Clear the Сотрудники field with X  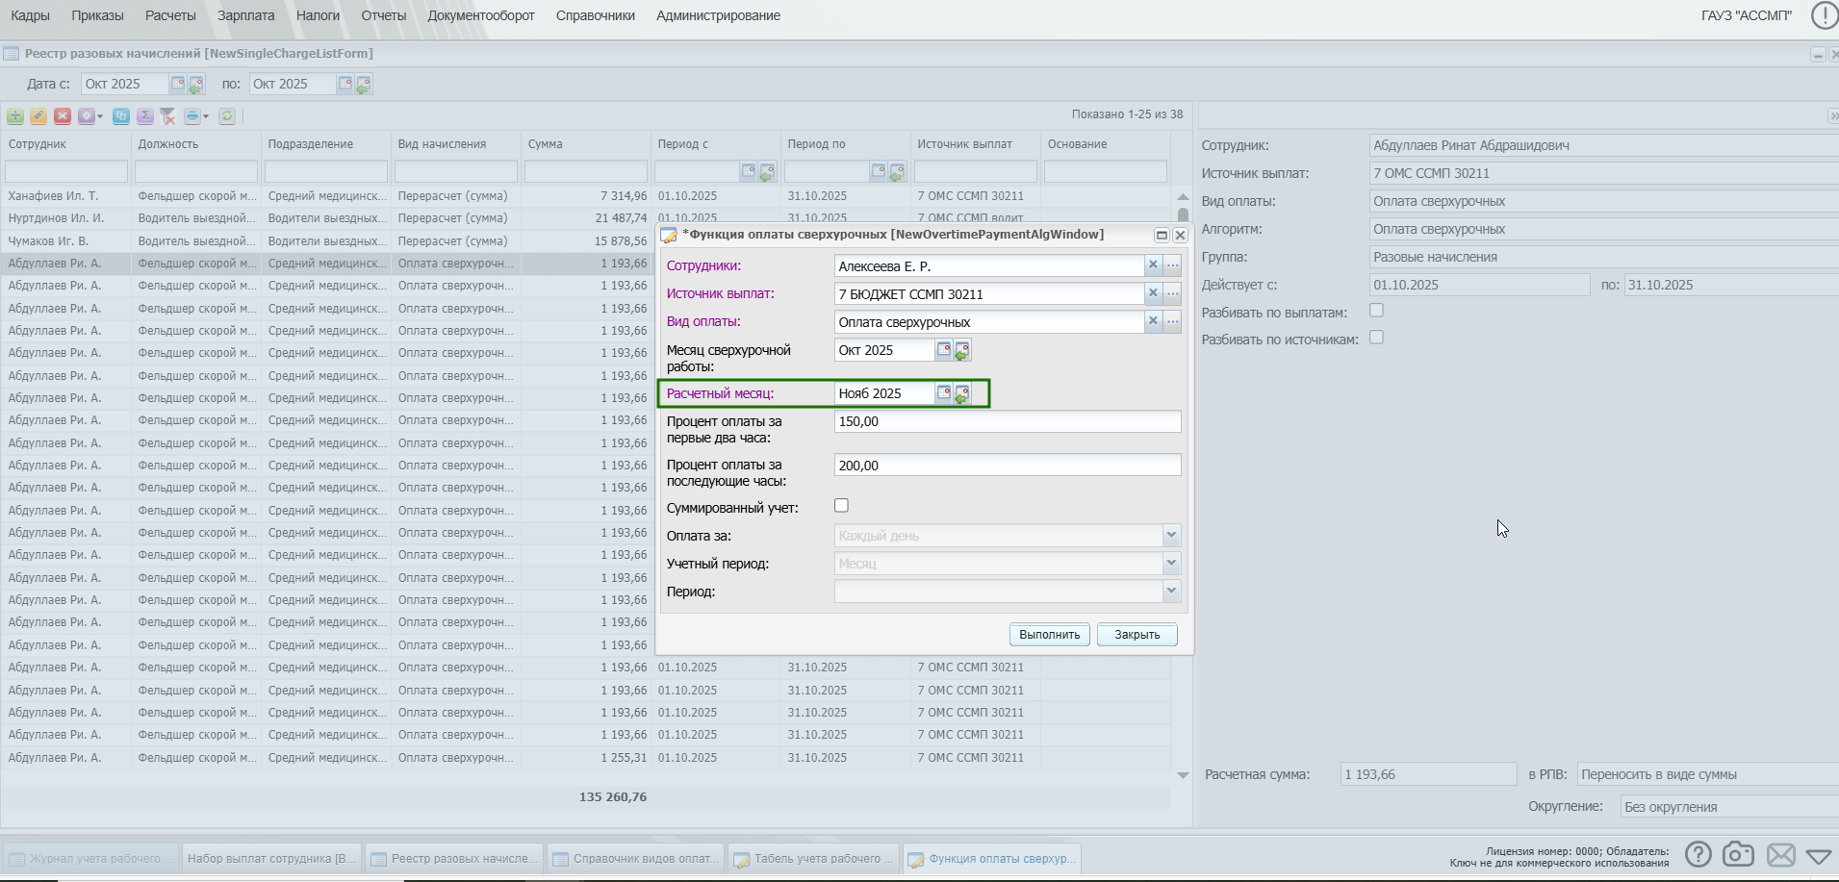[1153, 265]
